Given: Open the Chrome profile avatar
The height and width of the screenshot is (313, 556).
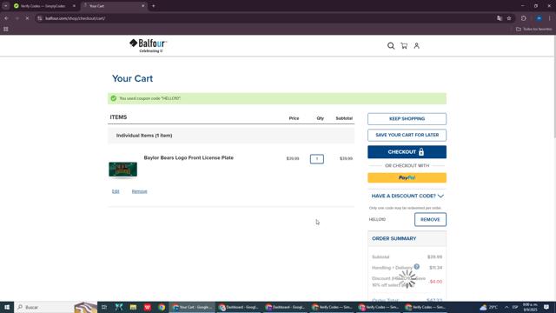Looking at the screenshot, I should pyautogui.click(x=539, y=18).
